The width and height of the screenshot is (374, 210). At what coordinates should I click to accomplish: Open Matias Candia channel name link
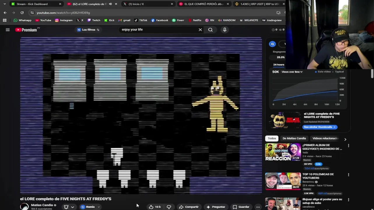click(x=42, y=205)
